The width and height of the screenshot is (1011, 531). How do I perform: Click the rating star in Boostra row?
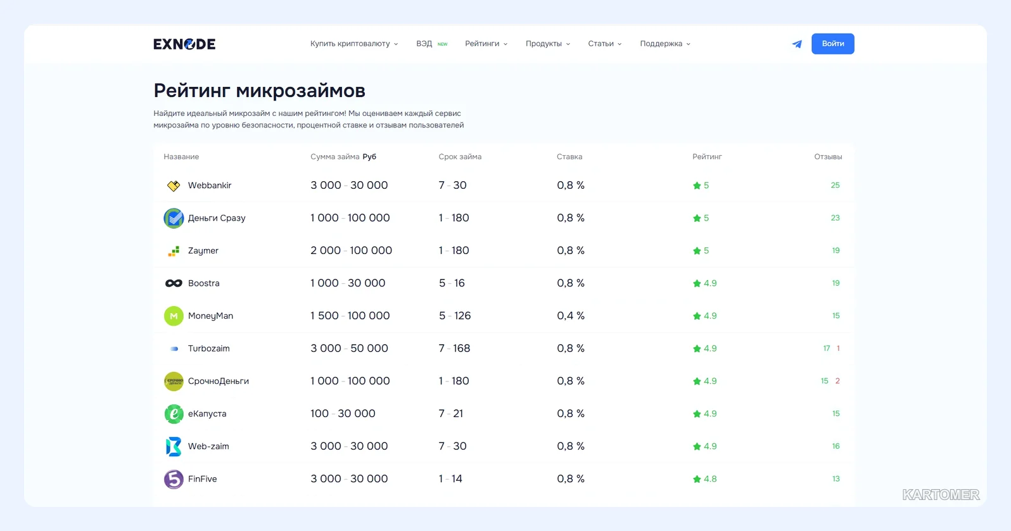[697, 283]
